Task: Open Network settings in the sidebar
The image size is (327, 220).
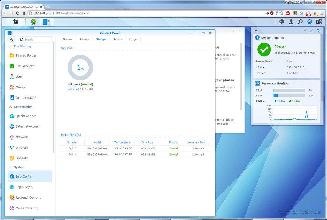Action: pos(30,137)
